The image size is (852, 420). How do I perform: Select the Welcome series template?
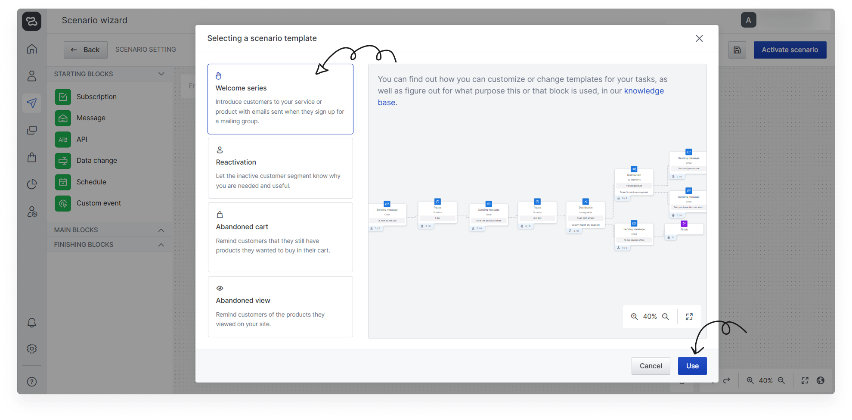point(280,99)
